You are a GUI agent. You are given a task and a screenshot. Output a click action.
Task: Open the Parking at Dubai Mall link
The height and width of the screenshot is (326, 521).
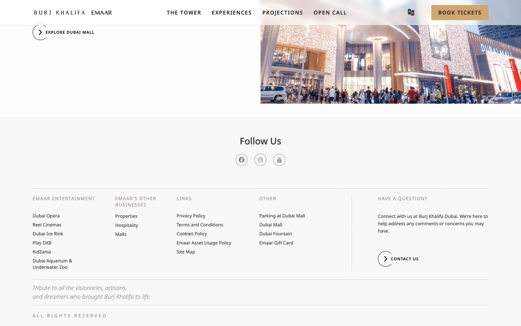(282, 216)
